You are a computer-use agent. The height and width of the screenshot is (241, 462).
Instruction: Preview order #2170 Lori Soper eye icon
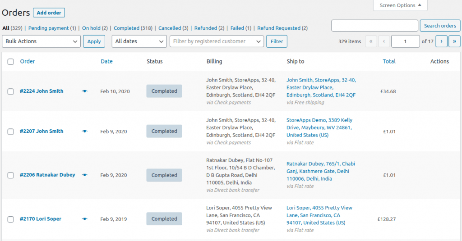[84, 219]
